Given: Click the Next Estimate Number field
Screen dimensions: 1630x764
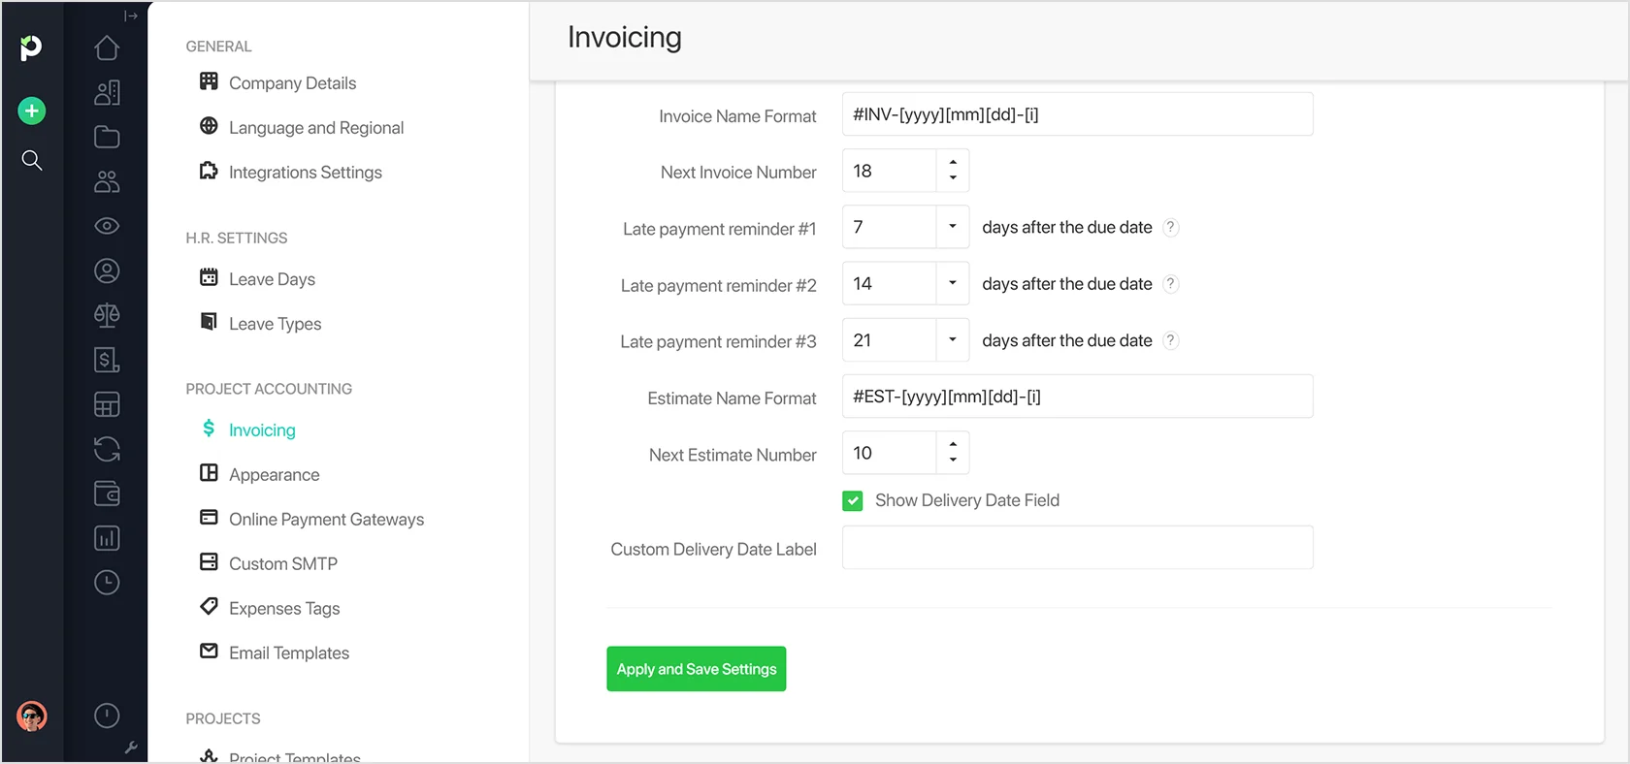Looking at the screenshot, I should click(x=890, y=453).
